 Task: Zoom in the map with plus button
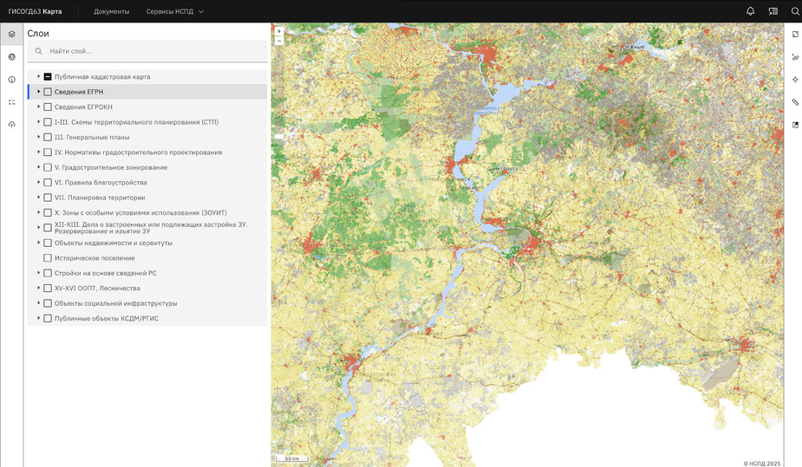pyautogui.click(x=279, y=31)
